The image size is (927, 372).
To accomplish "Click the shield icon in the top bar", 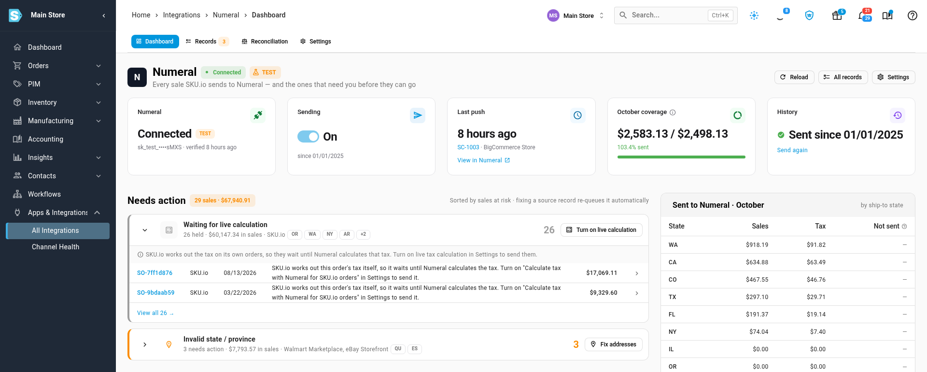I will click(809, 15).
